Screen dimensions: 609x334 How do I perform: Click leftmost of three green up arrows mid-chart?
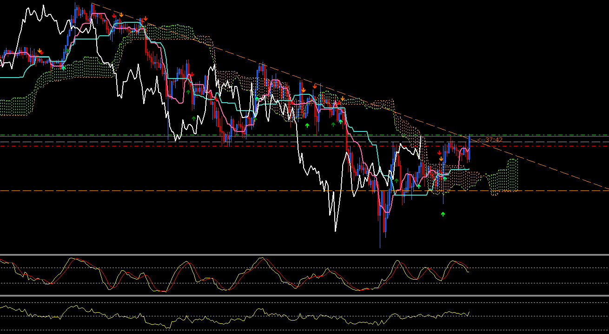pos(307,125)
